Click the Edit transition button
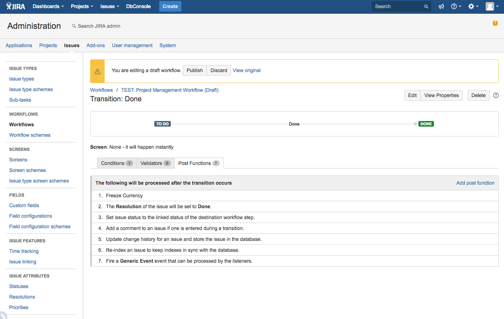504x319 pixels. click(412, 95)
